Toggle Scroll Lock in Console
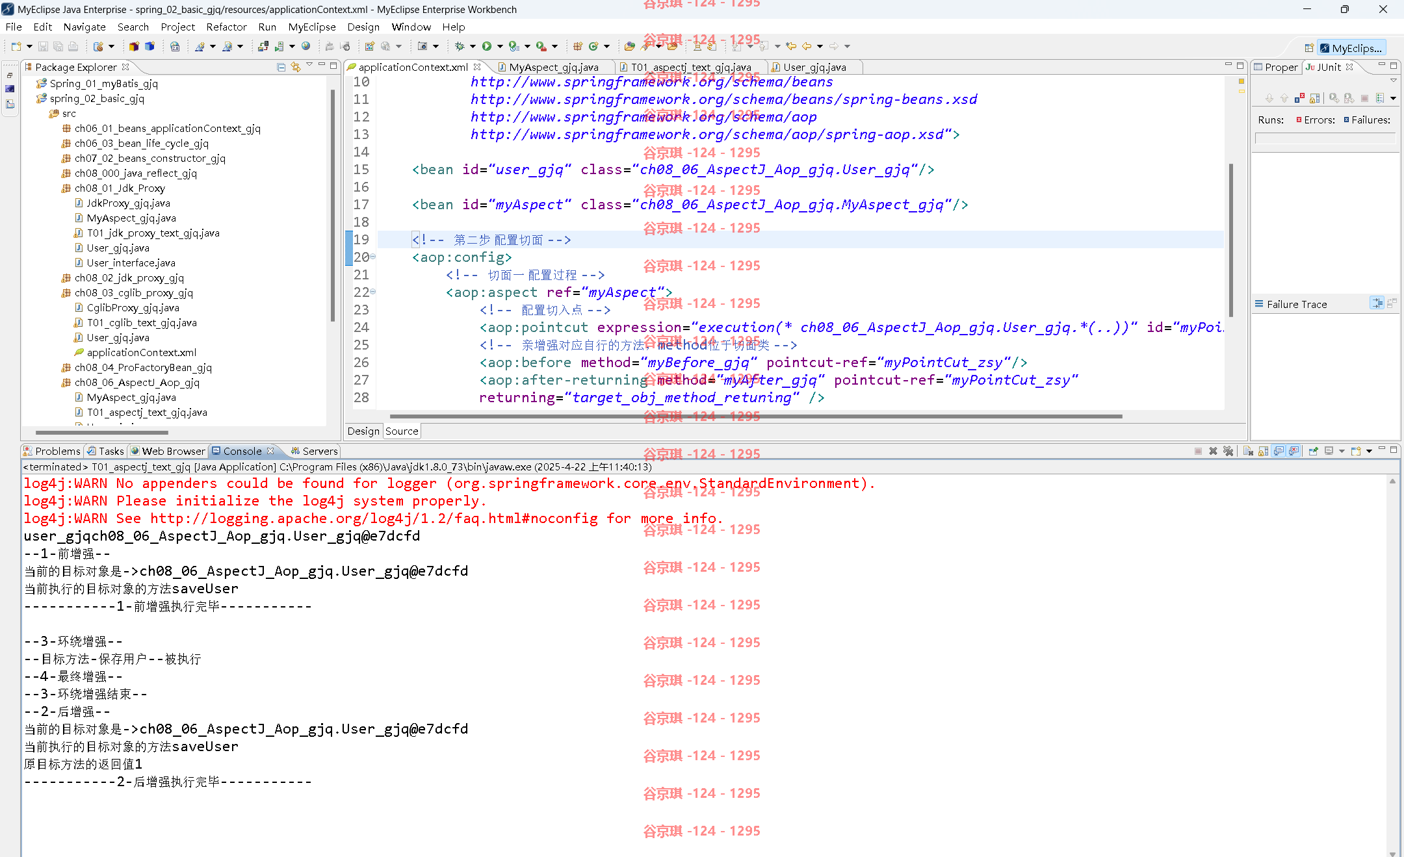 click(x=1263, y=451)
